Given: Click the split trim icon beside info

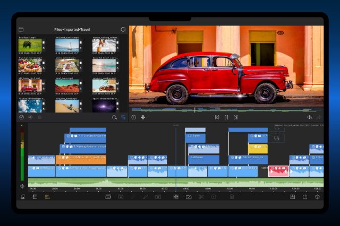Looking at the screenshot, I should [x=143, y=117].
